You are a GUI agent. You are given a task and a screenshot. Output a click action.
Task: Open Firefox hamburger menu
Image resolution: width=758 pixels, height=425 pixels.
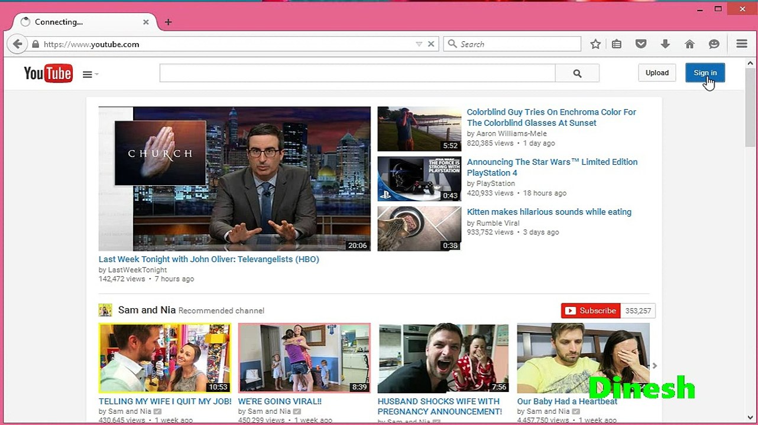coord(742,44)
